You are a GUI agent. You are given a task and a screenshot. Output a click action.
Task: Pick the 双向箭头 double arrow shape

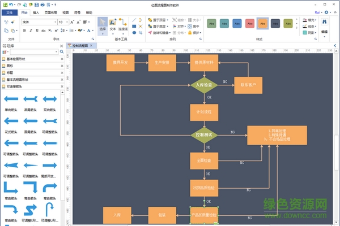pos(50,99)
